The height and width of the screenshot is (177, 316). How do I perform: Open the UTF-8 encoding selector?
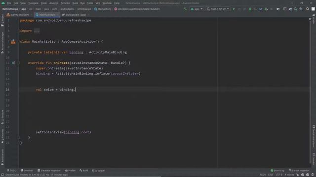pyautogui.click(x=279, y=175)
